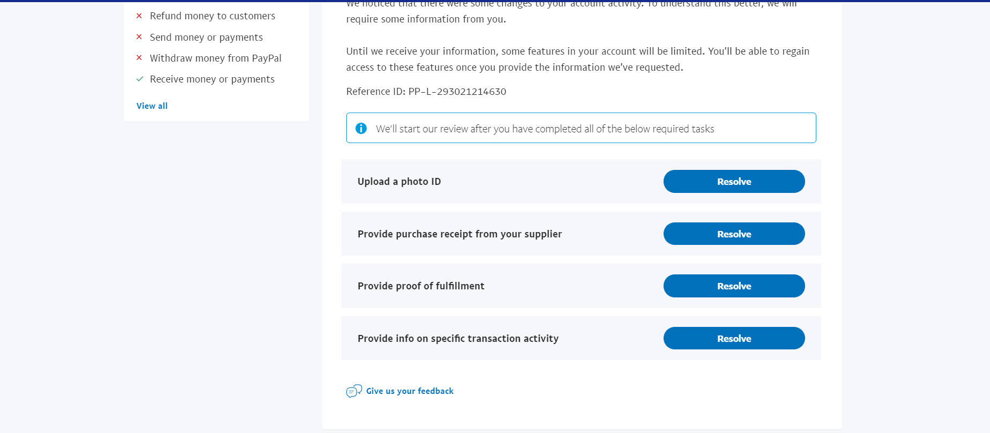The image size is (990, 433).
Task: Click the feedback speech bubble icon
Action: coord(354,391)
